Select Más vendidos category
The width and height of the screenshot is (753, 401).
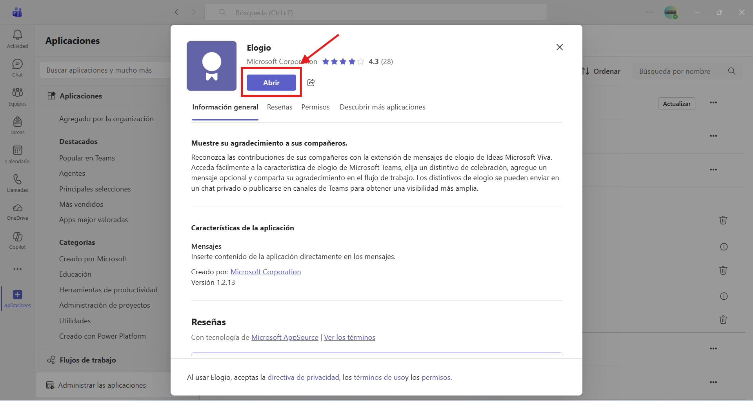point(81,204)
